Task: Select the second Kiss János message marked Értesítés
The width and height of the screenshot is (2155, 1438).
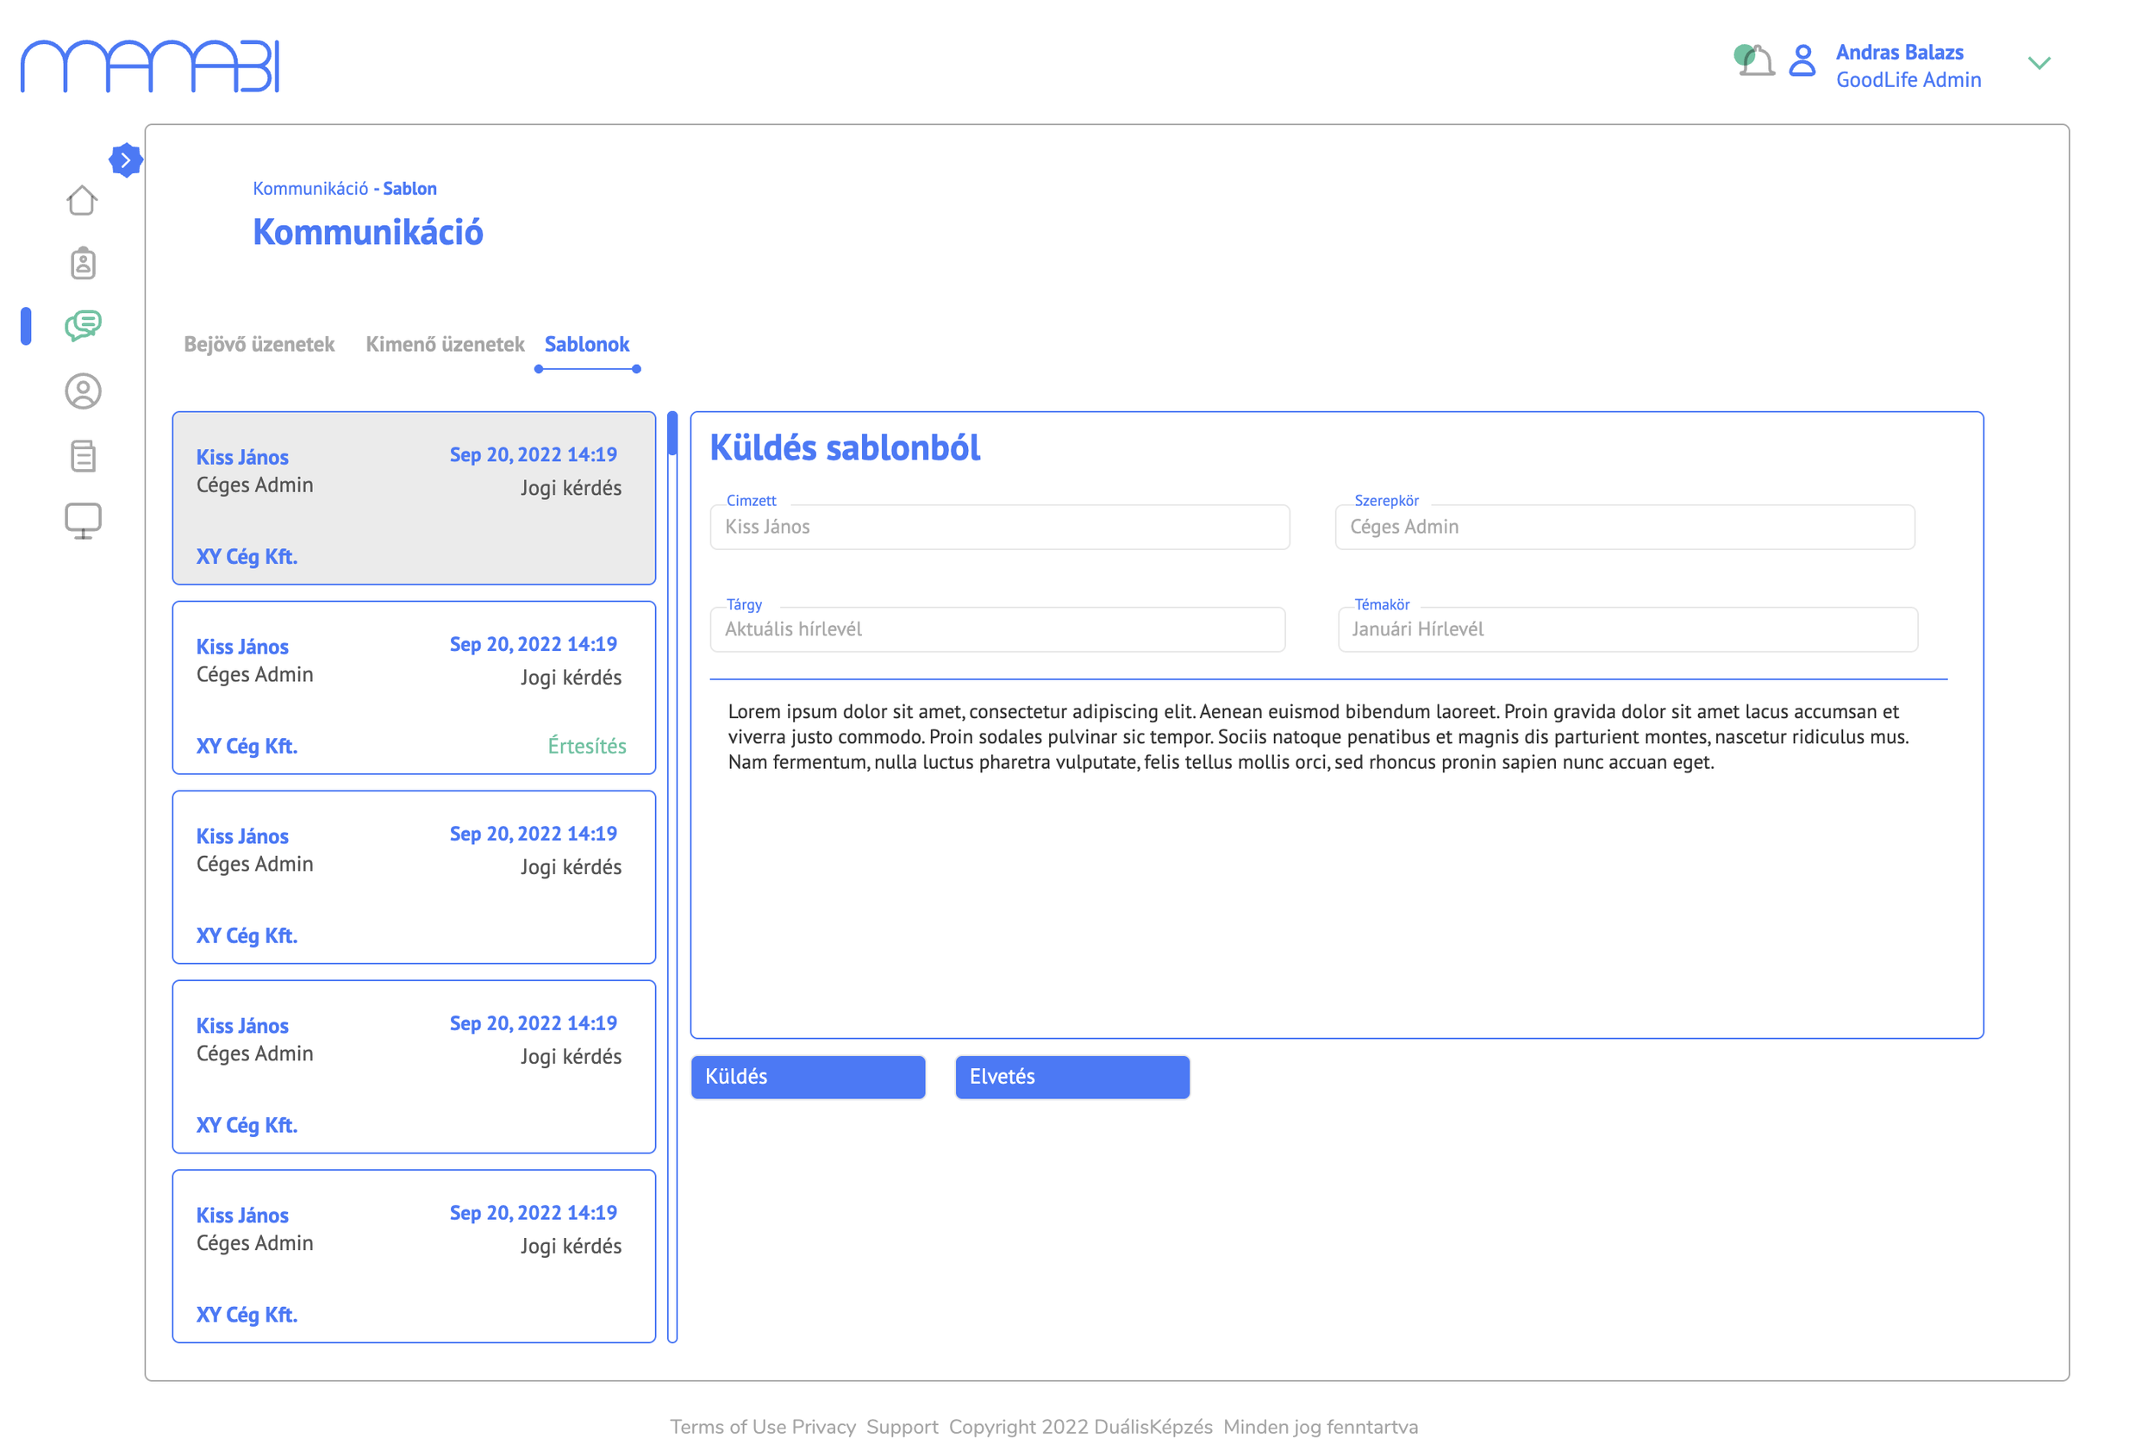Action: pos(413,690)
